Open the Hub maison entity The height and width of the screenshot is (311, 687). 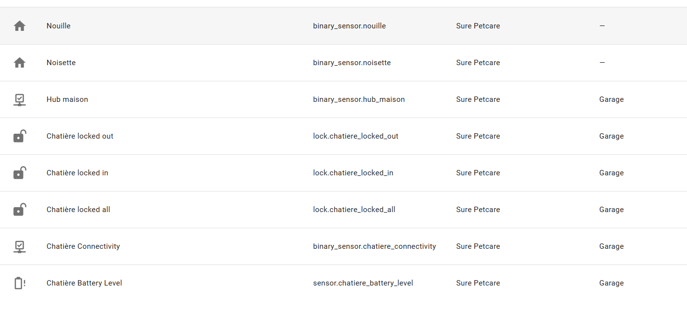[67, 99]
